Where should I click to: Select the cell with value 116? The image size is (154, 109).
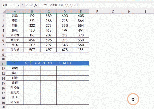[x=32, y=35]
